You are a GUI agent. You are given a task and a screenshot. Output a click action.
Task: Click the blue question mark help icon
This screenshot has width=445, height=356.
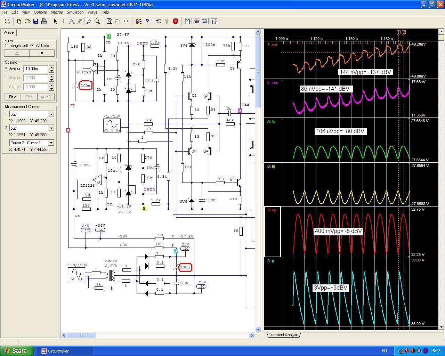pos(147,21)
